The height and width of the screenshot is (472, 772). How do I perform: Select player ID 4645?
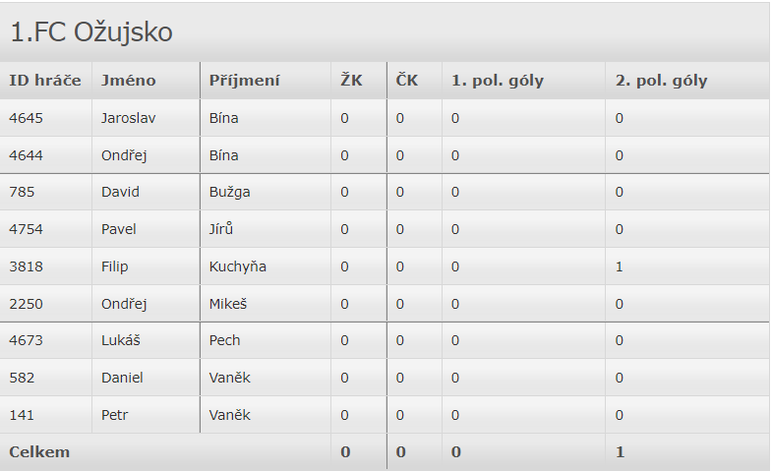click(x=27, y=118)
